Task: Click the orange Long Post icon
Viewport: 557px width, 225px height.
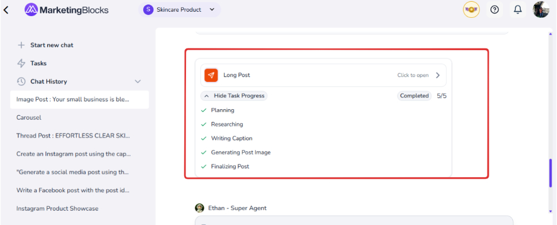Action: click(211, 75)
